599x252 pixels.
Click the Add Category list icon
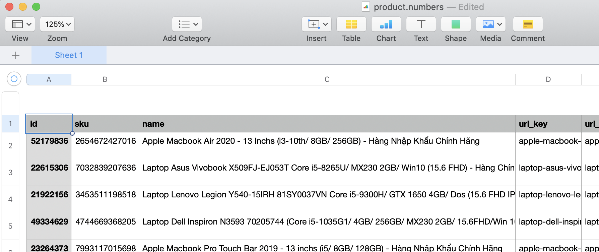tap(187, 24)
